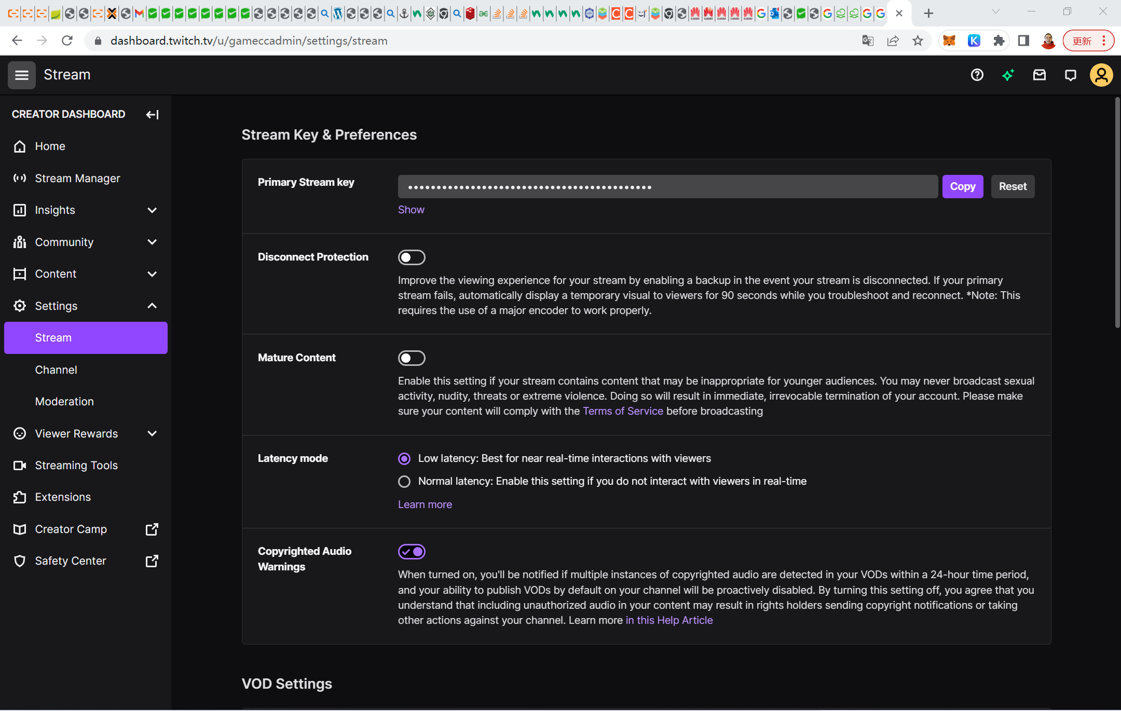The width and height of the screenshot is (1121, 711).
Task: Copy the primary stream key
Action: [x=963, y=186]
